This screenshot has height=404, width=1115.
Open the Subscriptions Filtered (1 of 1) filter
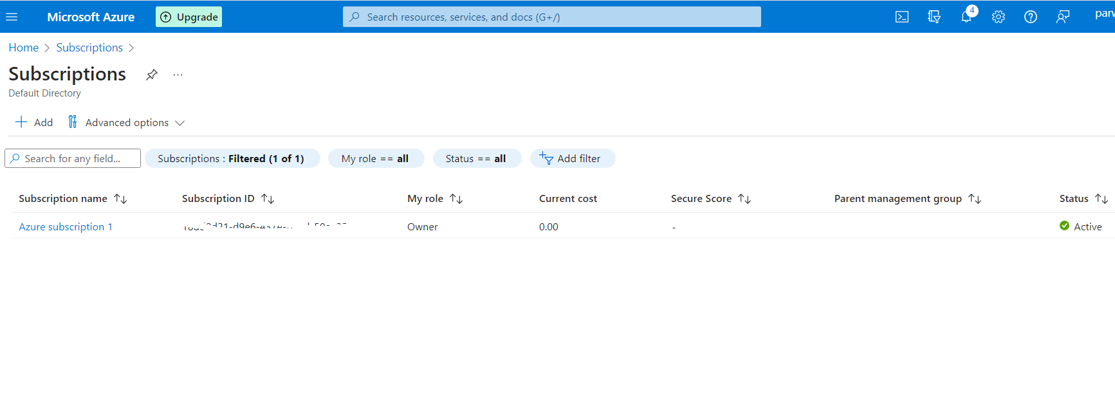[x=232, y=158]
